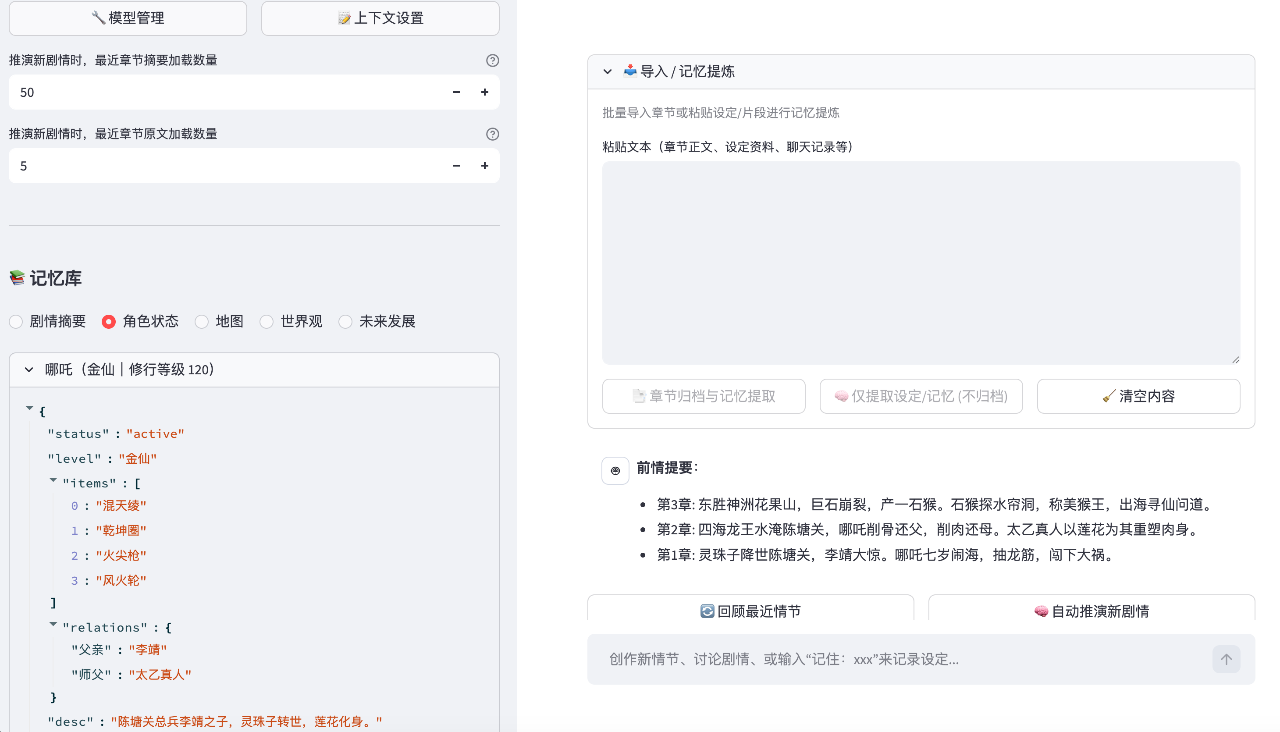This screenshot has height=732, width=1280.
Task: Click the send arrow button
Action: point(1226,659)
